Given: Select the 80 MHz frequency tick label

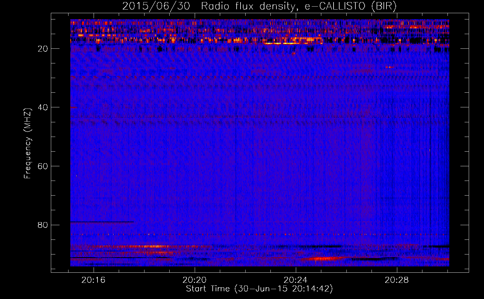Looking at the screenshot, I should pyautogui.click(x=43, y=225).
